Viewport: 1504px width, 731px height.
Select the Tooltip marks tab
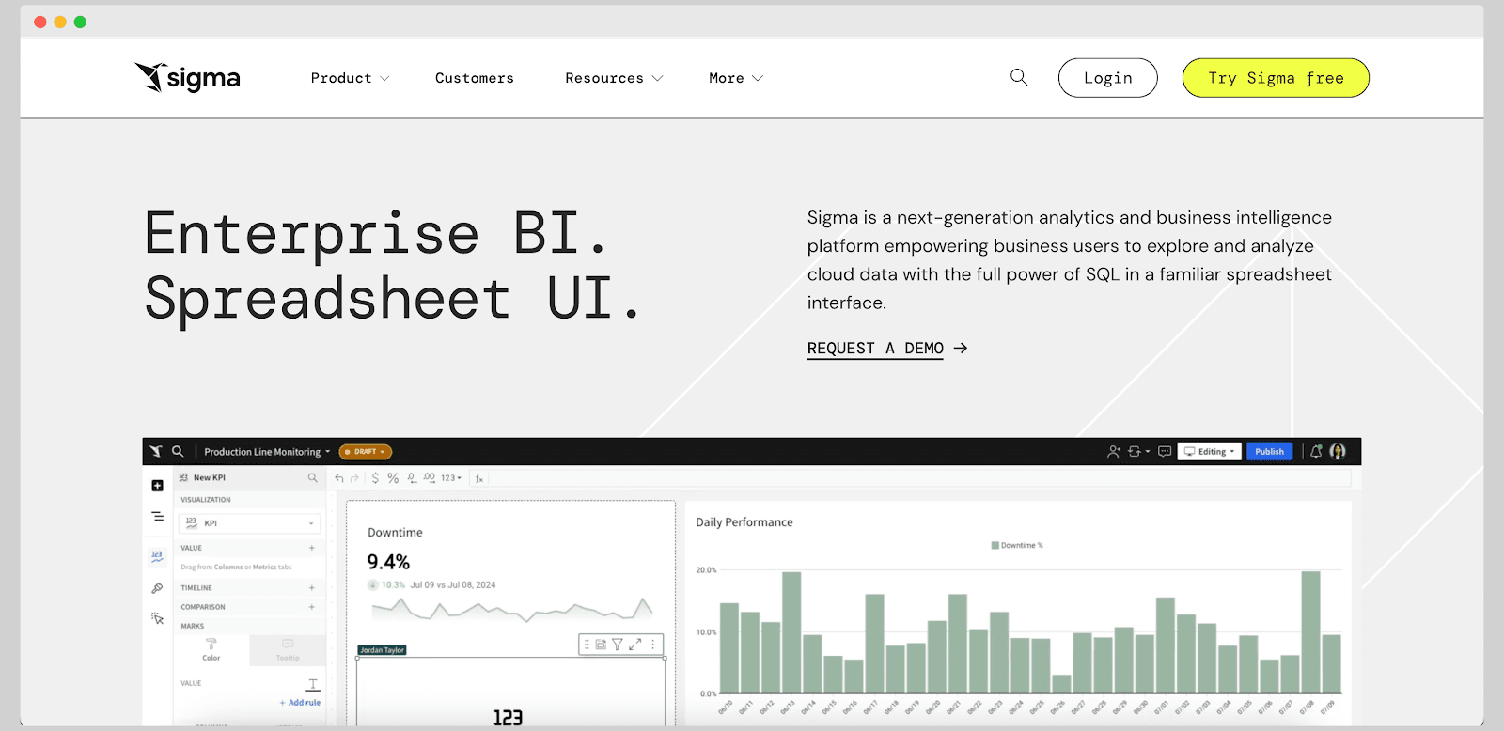(x=288, y=650)
